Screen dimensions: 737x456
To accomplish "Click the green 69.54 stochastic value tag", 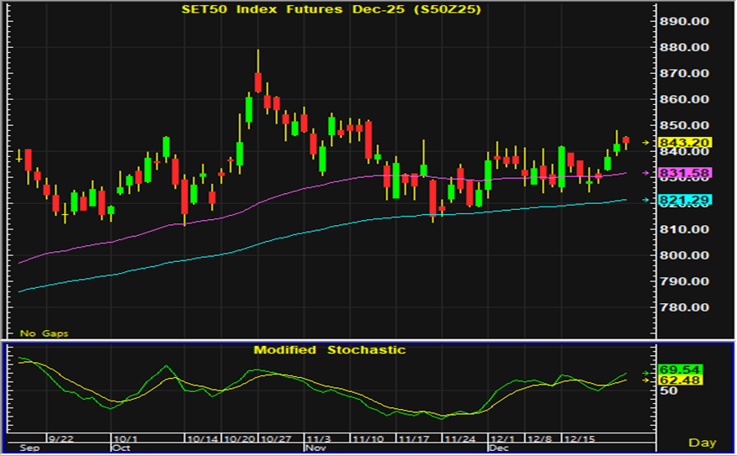I will point(680,370).
